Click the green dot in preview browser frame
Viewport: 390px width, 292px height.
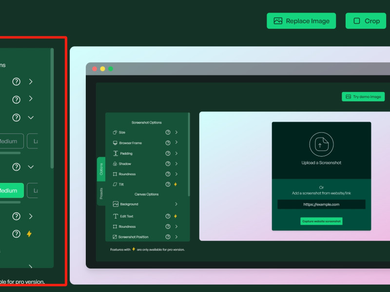[111, 69]
